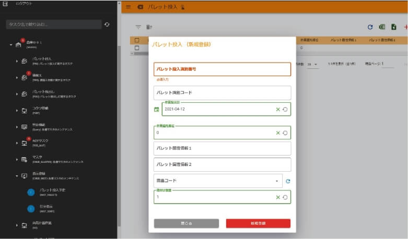
Task: Expand the パレット払出し tree node arrow
Action: (x=17, y=94)
